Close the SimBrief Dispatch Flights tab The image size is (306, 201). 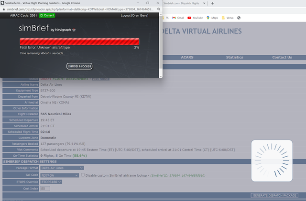pos(204,3)
